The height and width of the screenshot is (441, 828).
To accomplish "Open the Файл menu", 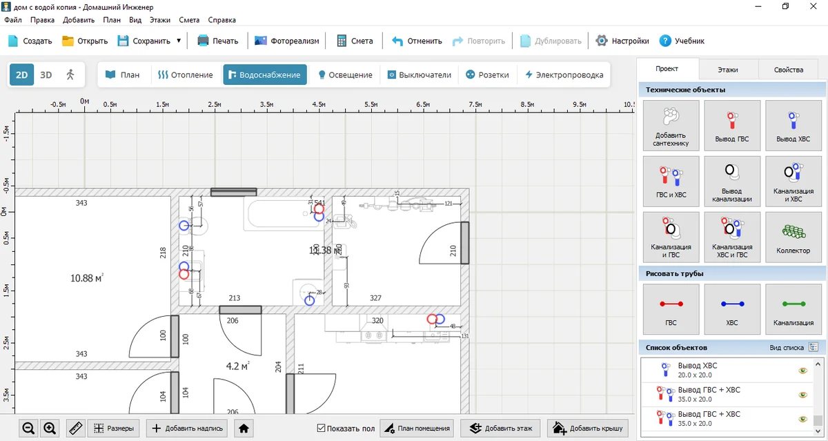I will (x=13, y=20).
